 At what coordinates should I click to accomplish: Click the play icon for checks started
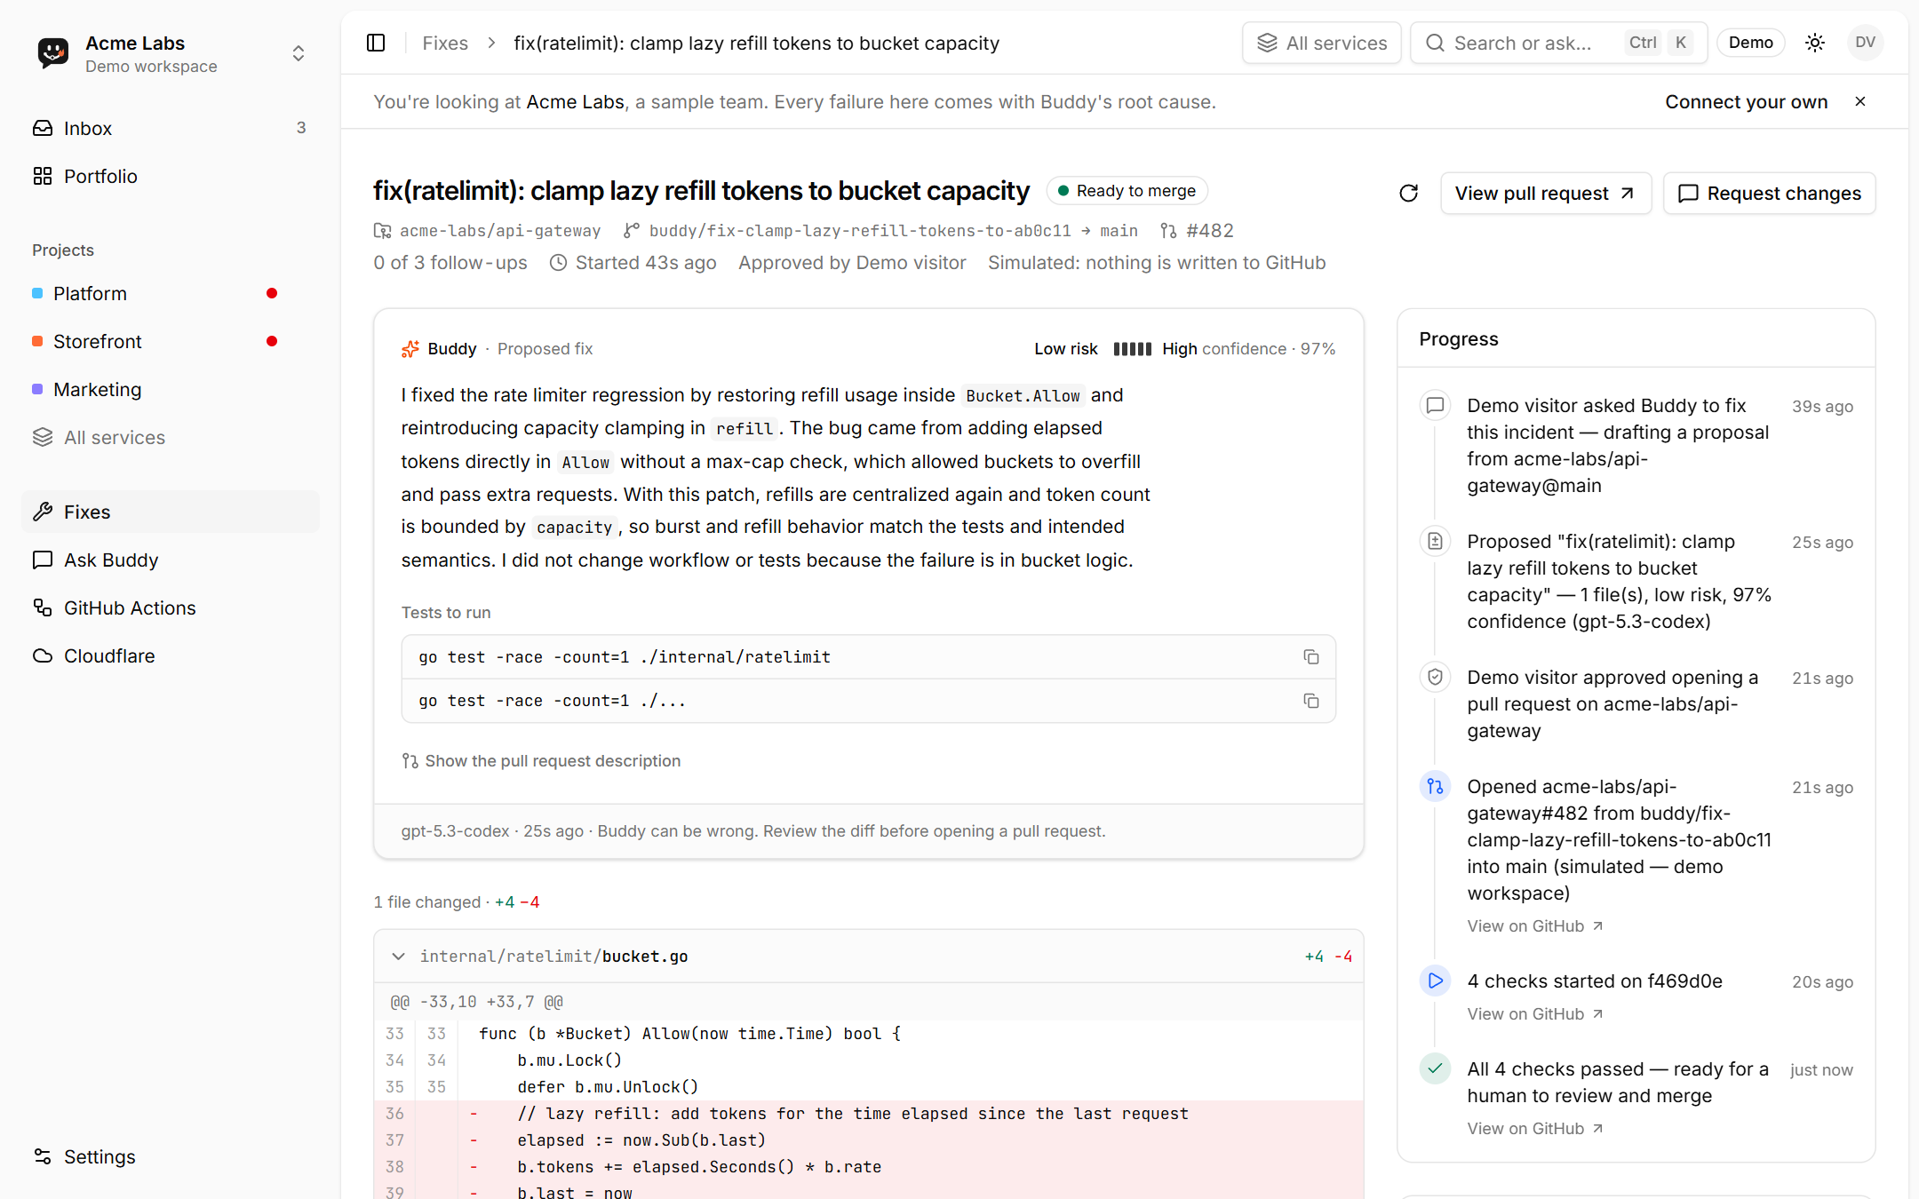(x=1435, y=981)
